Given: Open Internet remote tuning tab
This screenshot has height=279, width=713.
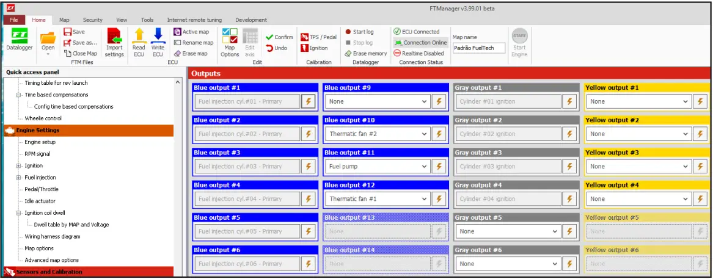Looking at the screenshot, I should click(194, 20).
